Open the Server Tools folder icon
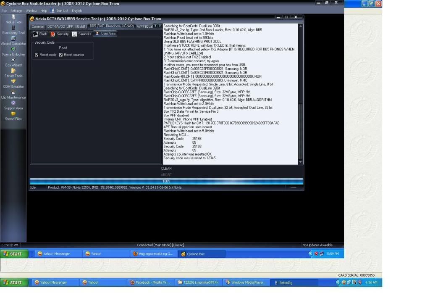The image size is (430, 306). point(13,71)
